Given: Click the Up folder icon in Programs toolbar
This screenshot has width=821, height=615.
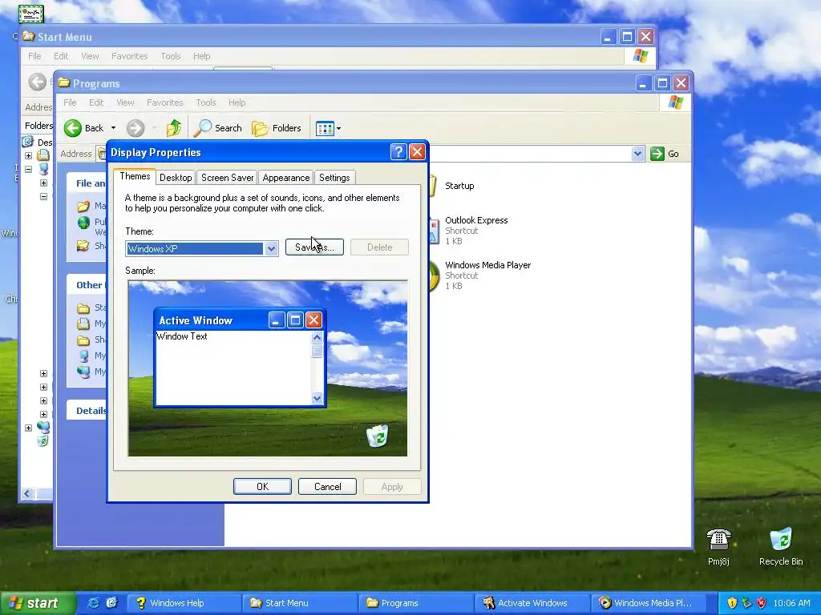Looking at the screenshot, I should click(174, 128).
